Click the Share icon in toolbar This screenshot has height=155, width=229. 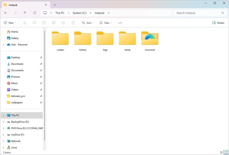click(64, 23)
